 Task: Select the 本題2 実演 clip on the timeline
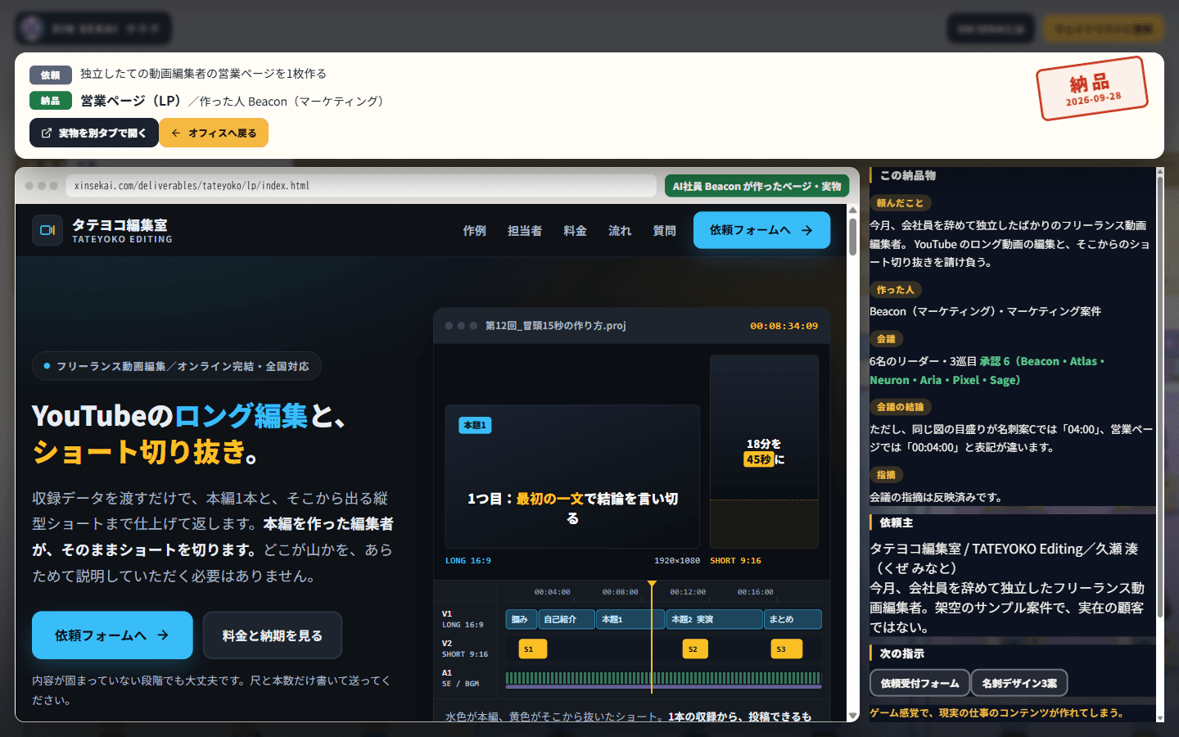pos(714,620)
